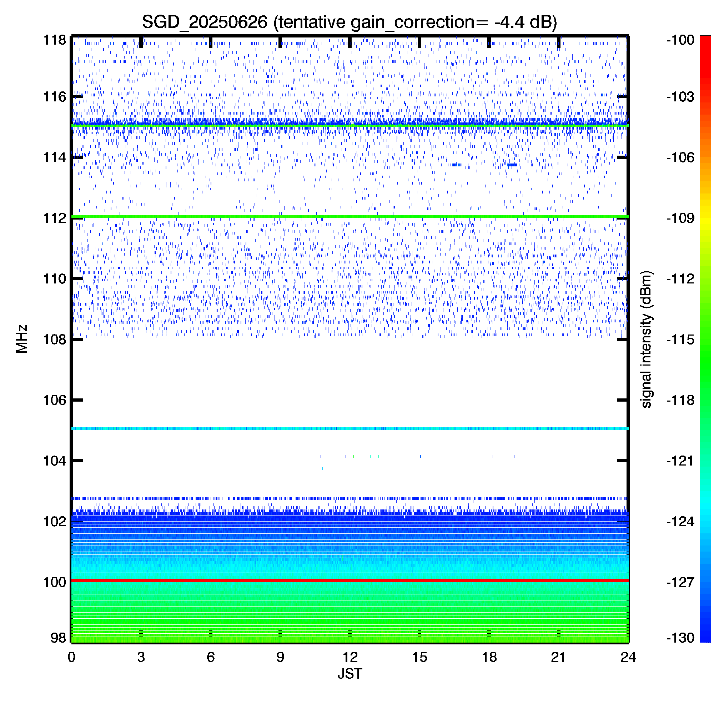Click the cyan spectral line near 105 MHz

pos(350,429)
